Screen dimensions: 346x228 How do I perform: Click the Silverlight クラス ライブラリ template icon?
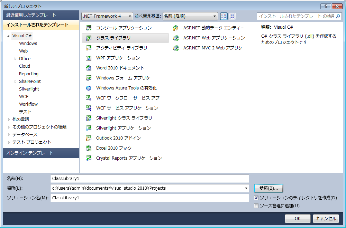[x=89, y=118]
